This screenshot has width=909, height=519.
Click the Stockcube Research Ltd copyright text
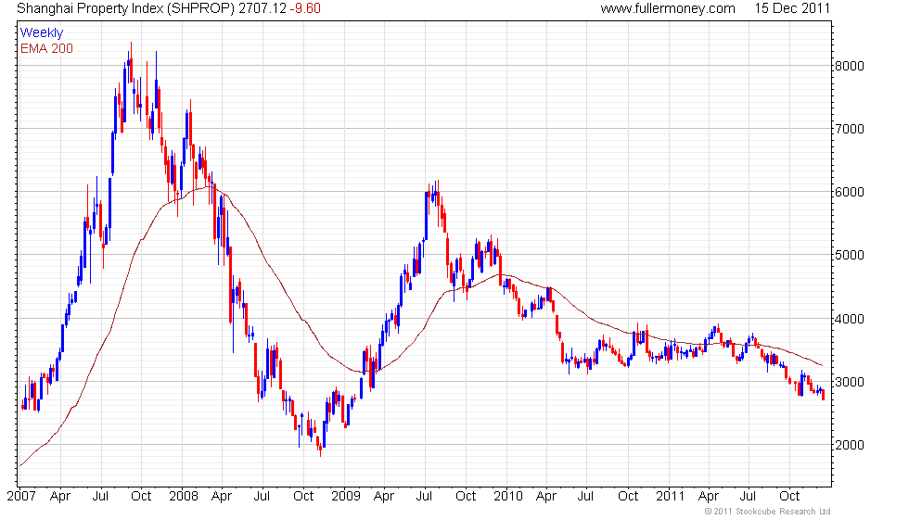[768, 512]
